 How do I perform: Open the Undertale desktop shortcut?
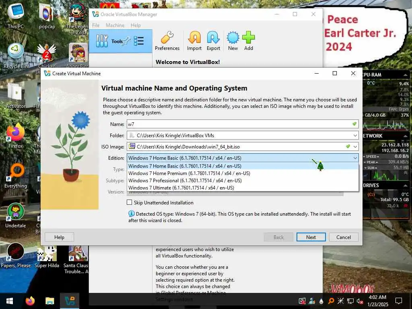click(x=16, y=216)
